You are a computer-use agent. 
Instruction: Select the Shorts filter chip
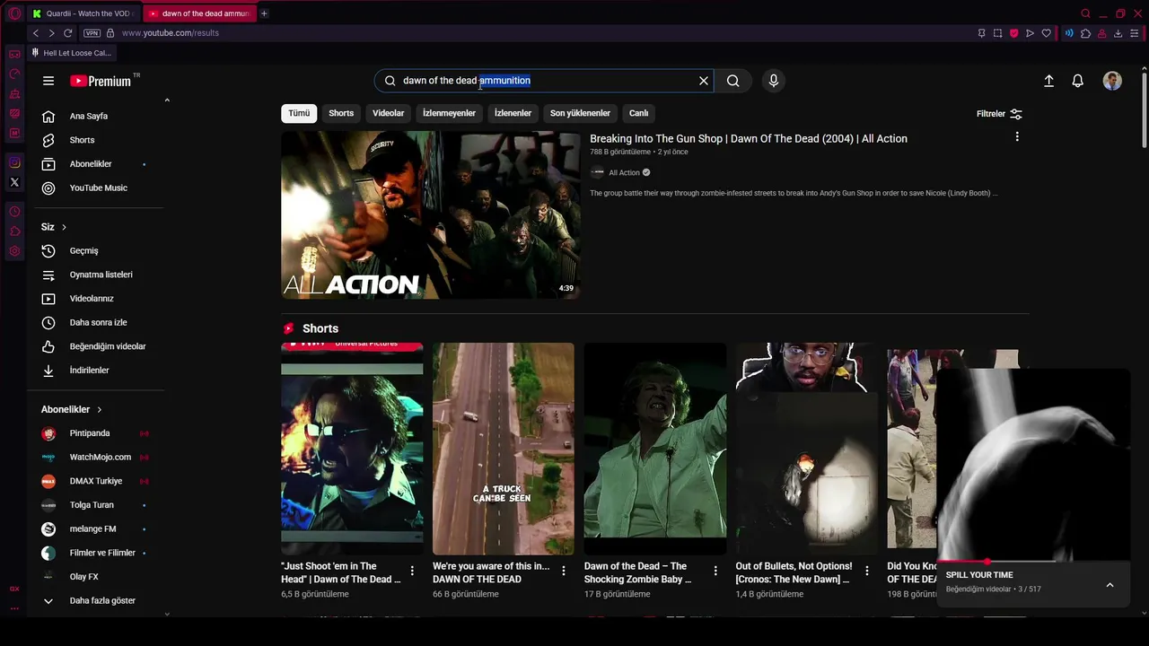tap(341, 113)
